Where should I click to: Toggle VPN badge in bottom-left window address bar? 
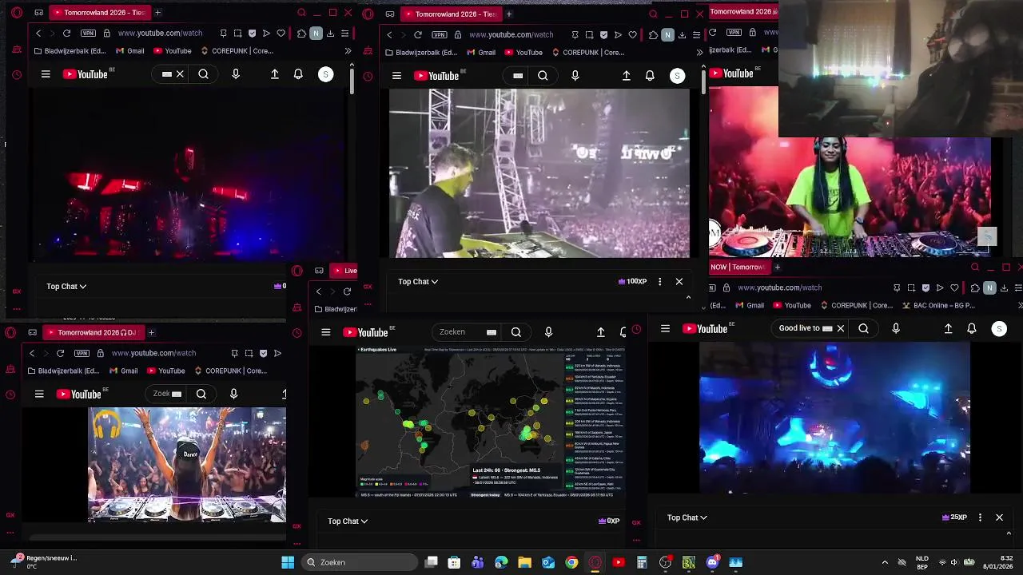[82, 353]
